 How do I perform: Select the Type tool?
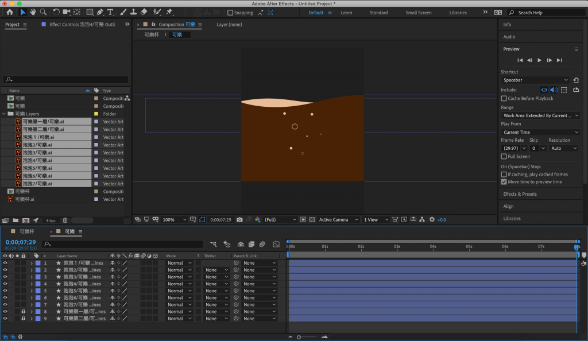(x=110, y=11)
